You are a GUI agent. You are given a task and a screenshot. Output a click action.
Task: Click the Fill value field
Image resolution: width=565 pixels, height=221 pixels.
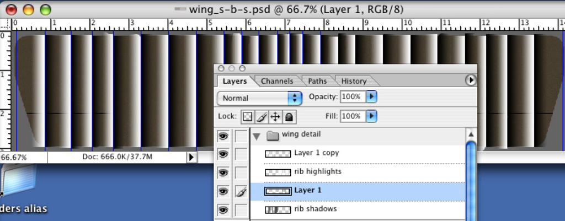(353, 116)
